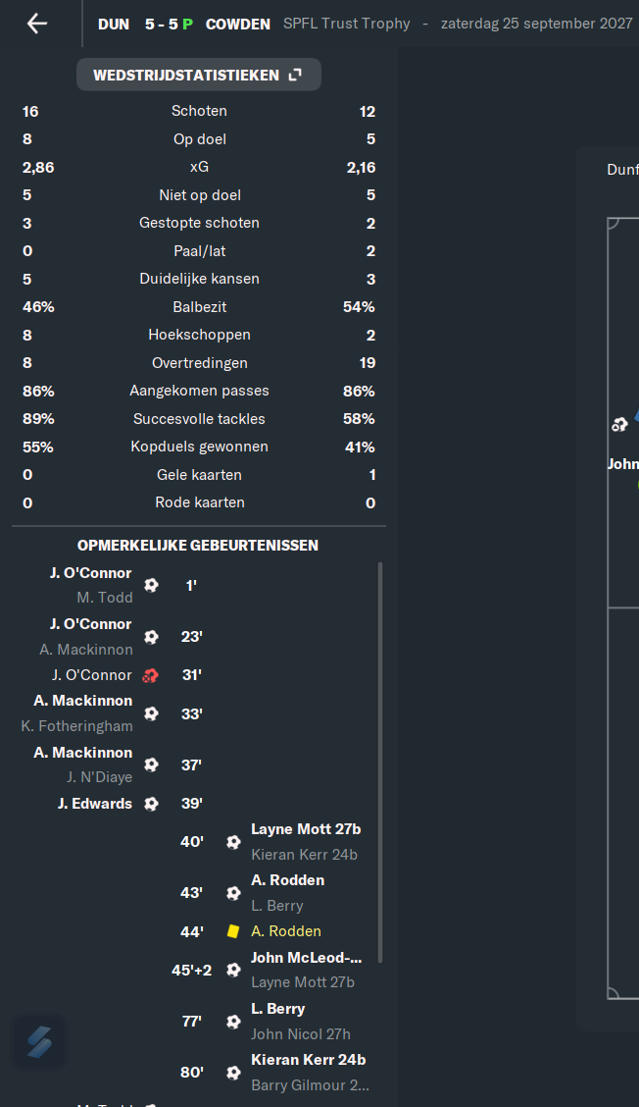Click goal icon at minute 77'
The width and height of the screenshot is (639, 1107).
click(x=233, y=1022)
